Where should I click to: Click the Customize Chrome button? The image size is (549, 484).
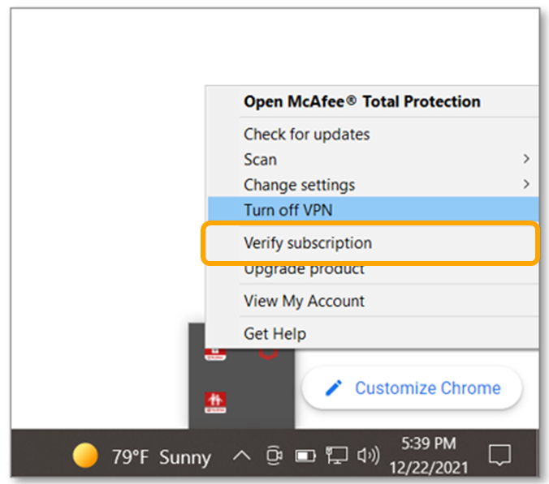[412, 388]
